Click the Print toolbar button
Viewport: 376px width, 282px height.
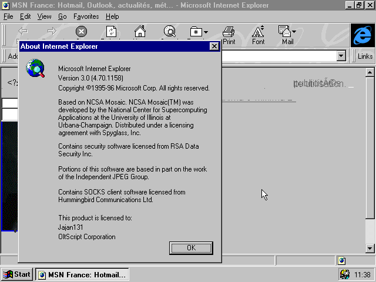229,35
